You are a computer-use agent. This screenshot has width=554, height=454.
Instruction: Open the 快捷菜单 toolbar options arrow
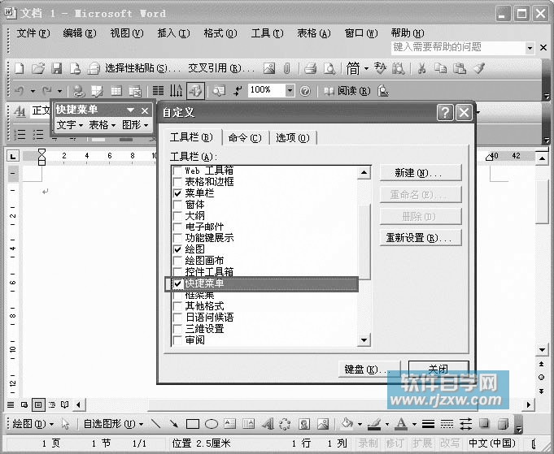(x=130, y=110)
